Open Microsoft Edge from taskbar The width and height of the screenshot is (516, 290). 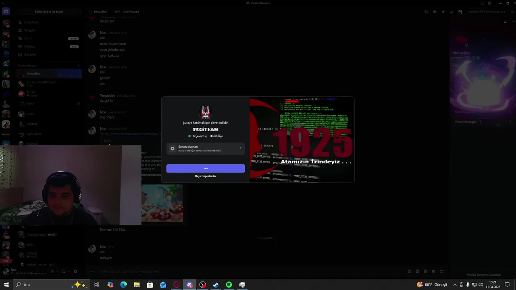point(123,285)
